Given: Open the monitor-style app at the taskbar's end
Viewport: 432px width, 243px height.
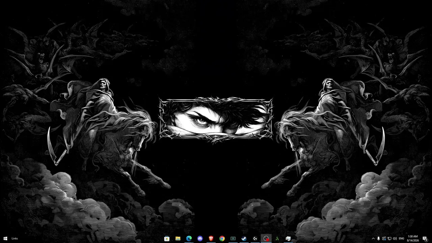Looking at the screenshot, I should 288,239.
